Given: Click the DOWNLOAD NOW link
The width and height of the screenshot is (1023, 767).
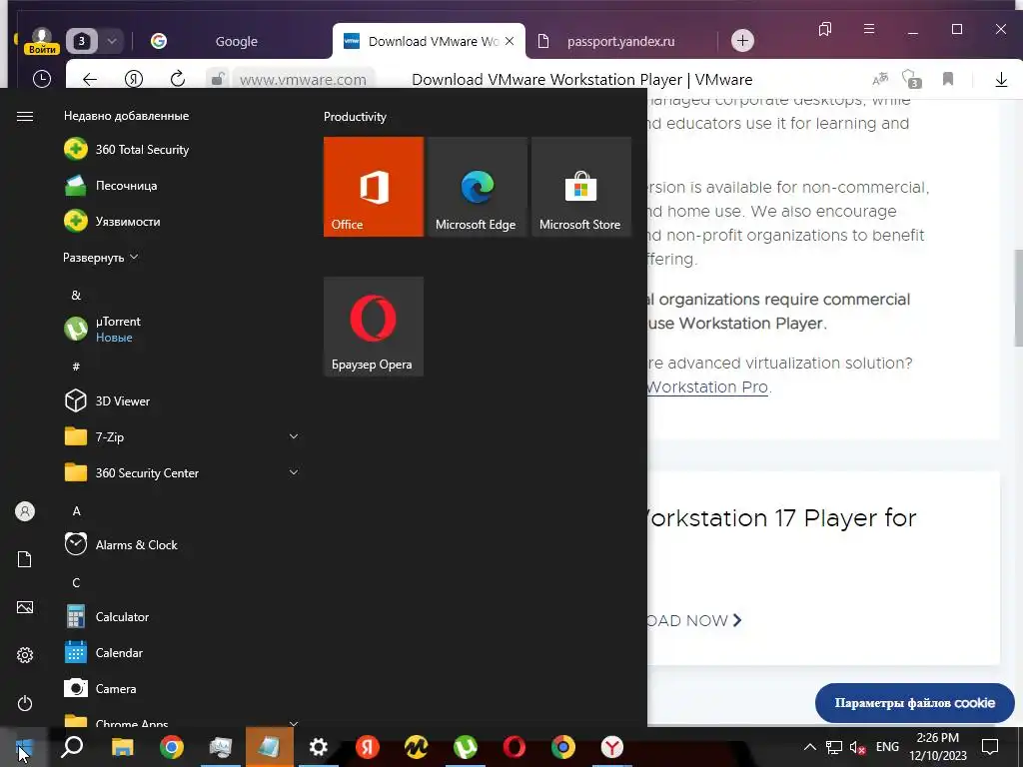Looking at the screenshot, I should 694,620.
